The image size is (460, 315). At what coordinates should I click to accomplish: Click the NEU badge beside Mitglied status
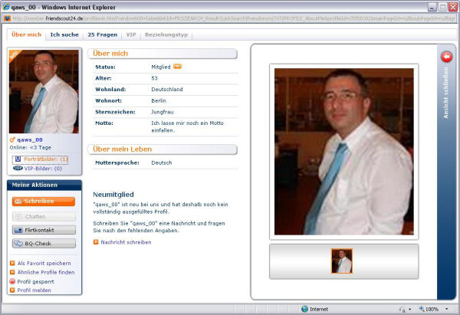tap(177, 67)
